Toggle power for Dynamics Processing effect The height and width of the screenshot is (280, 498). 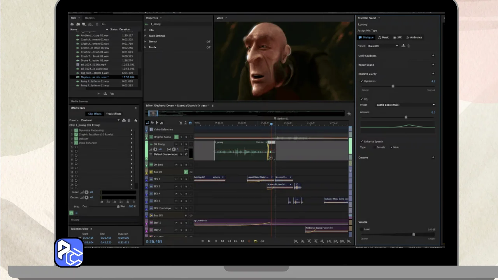coord(76,130)
